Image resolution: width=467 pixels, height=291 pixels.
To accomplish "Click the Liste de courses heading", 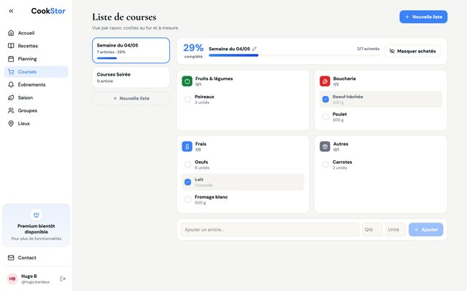I will coord(124,17).
